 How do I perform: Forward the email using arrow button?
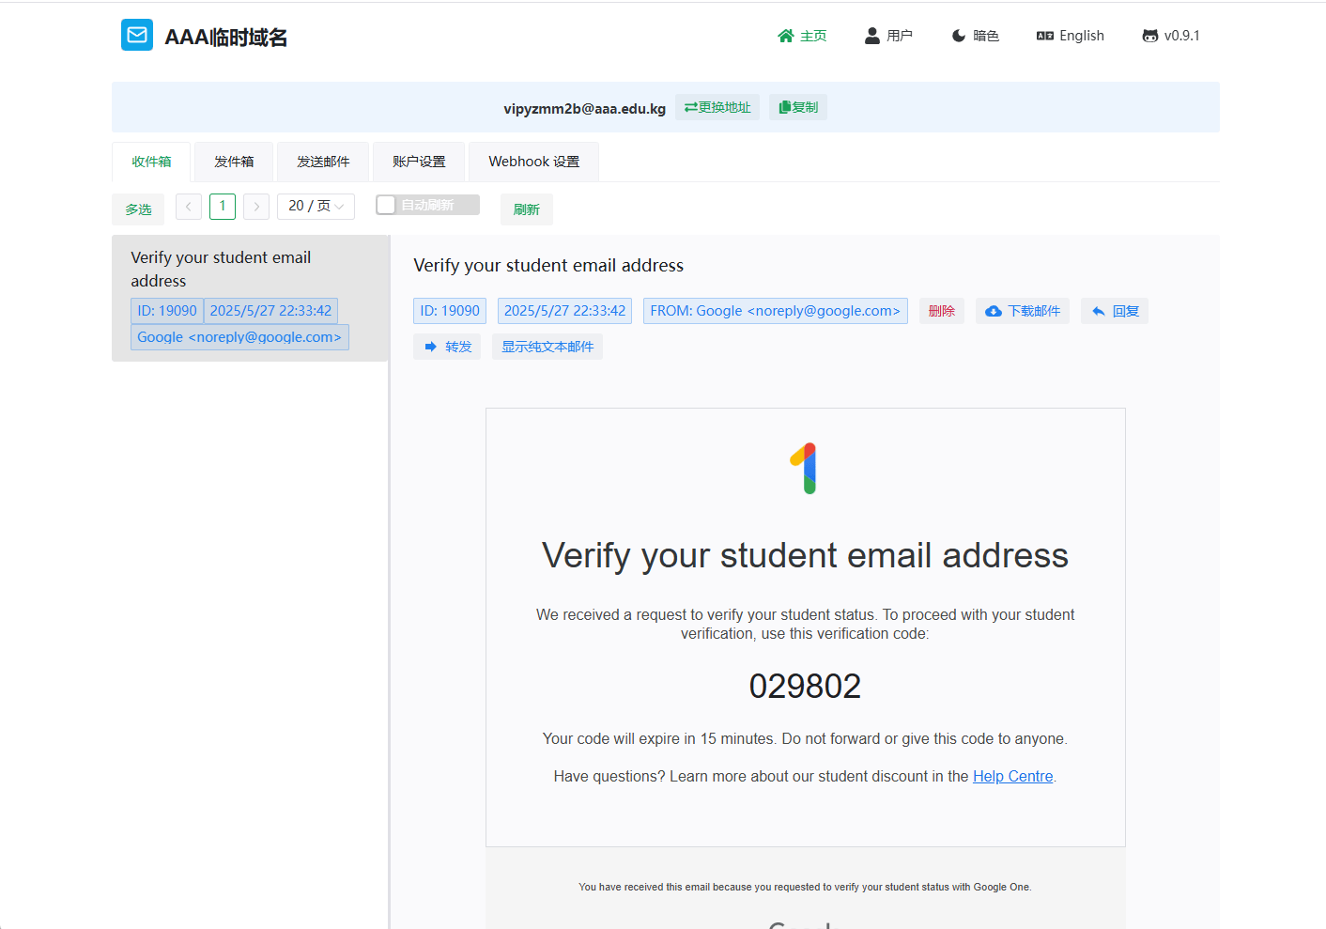point(447,347)
